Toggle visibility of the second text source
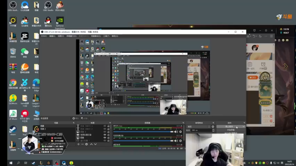The width and height of the screenshot is (296, 166). (105, 129)
